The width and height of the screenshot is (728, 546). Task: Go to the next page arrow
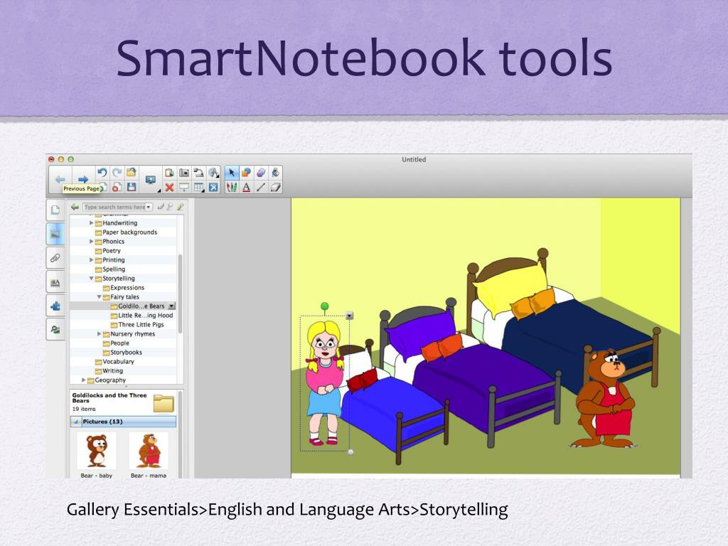tap(83, 179)
